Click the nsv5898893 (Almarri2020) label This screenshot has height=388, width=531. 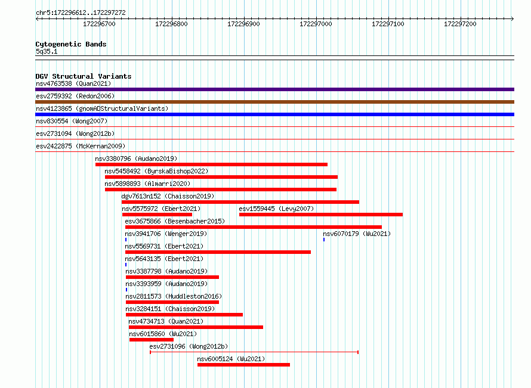147,184
